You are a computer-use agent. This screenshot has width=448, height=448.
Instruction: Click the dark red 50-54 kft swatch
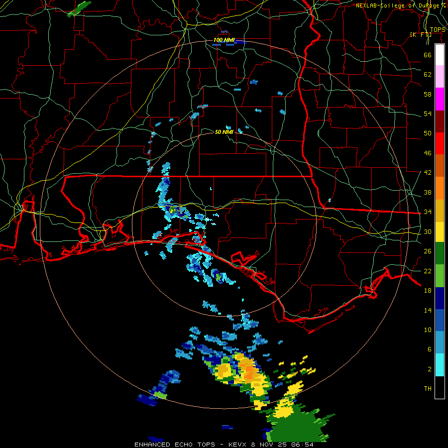click(x=440, y=121)
